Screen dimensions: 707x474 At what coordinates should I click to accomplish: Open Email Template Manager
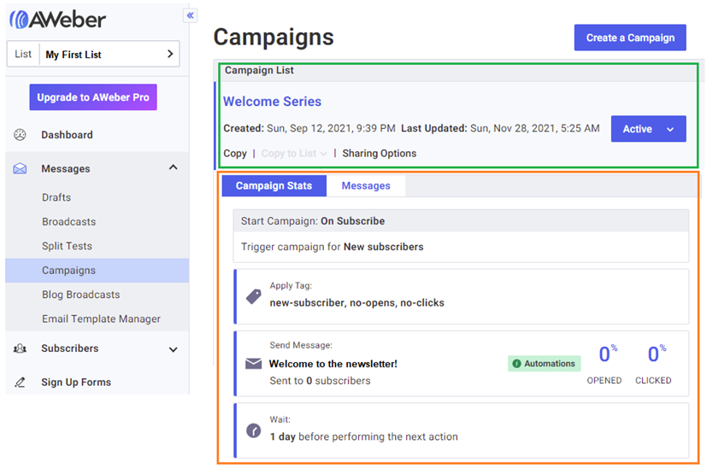101,319
